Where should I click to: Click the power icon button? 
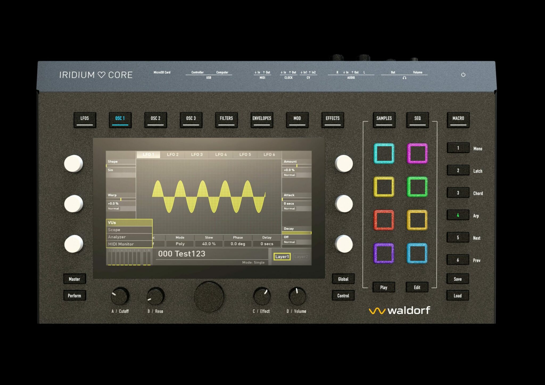point(463,75)
